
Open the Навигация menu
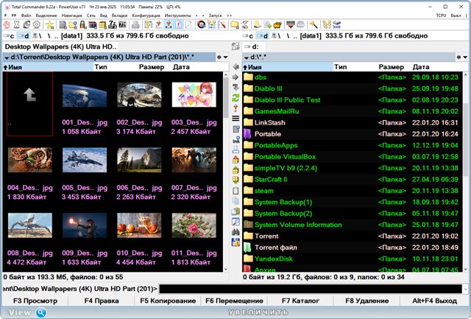(x=71, y=15)
